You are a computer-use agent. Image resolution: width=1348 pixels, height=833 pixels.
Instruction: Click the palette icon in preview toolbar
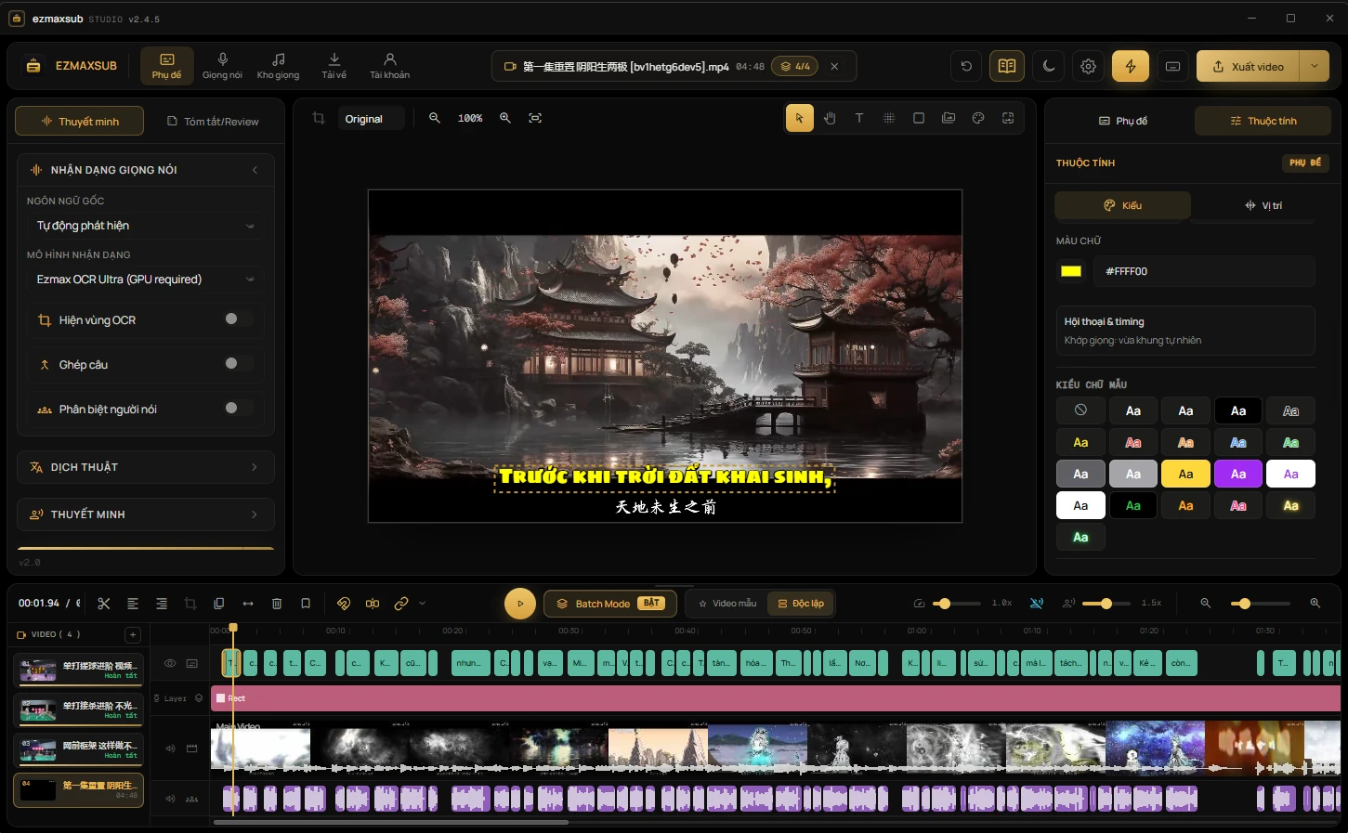point(978,118)
